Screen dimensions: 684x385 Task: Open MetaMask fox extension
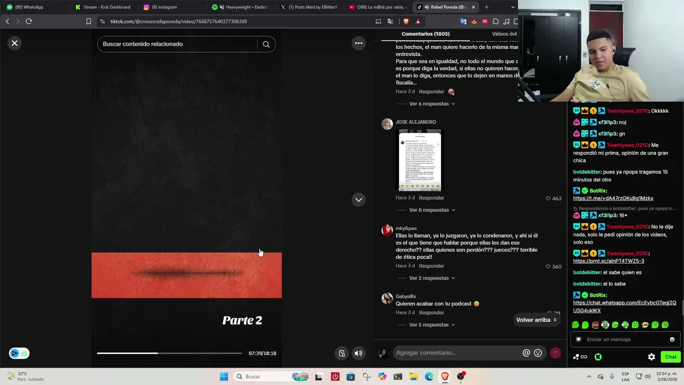474,21
